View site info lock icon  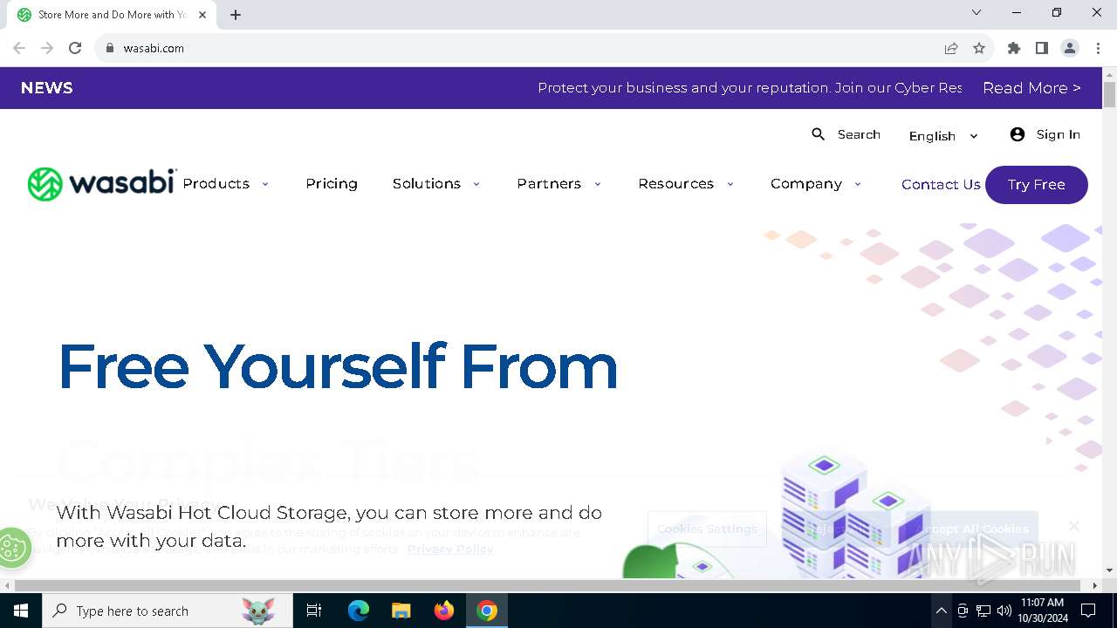pyautogui.click(x=110, y=48)
